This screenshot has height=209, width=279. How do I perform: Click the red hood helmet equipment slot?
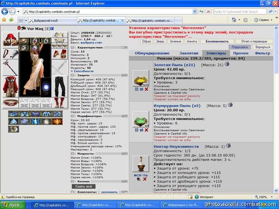11,40
